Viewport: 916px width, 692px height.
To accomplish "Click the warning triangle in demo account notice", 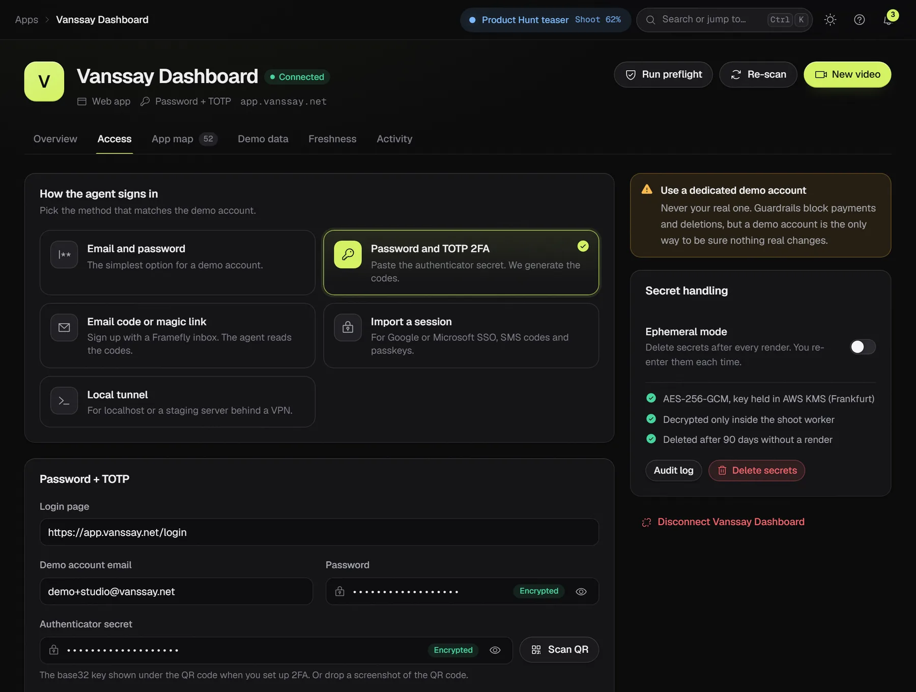I will pos(647,189).
